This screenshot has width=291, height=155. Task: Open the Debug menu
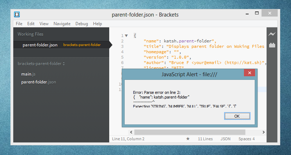(x=82, y=24)
